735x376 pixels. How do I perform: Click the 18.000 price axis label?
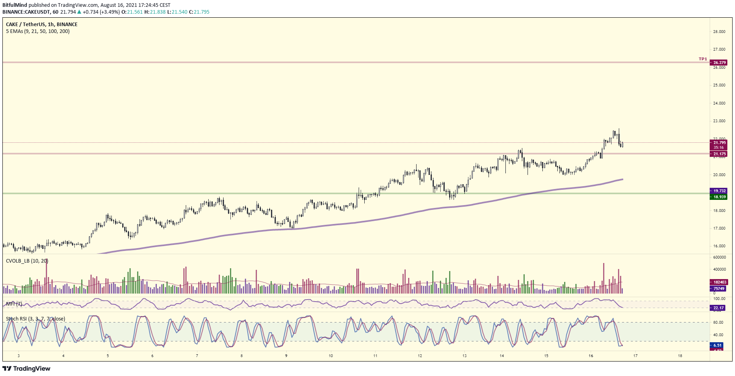click(719, 211)
